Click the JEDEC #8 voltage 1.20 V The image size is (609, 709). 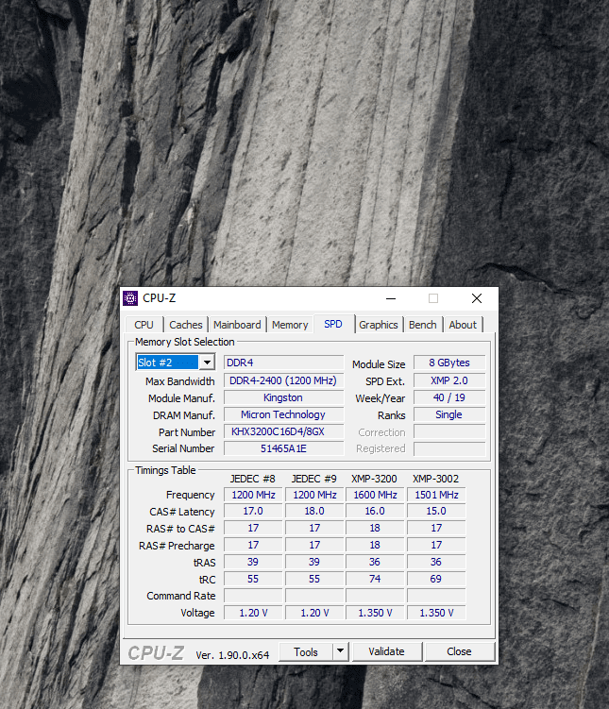(x=253, y=613)
